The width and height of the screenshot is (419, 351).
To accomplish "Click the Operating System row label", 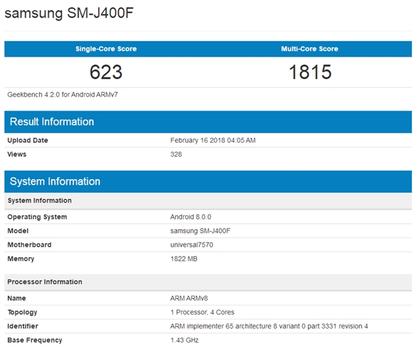I will (x=37, y=217).
